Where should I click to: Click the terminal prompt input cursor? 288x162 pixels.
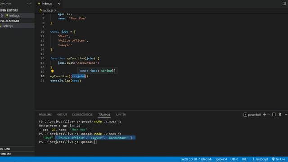coord(95,142)
